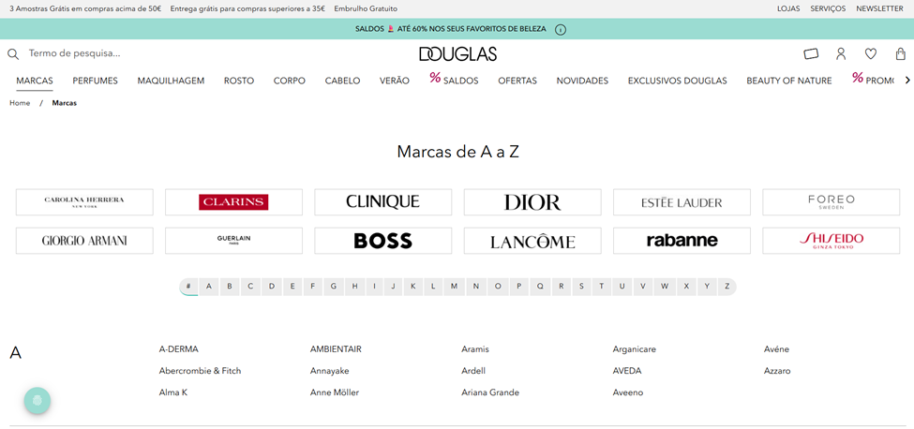Open the wishlist heart icon
914x429 pixels.
870,54
